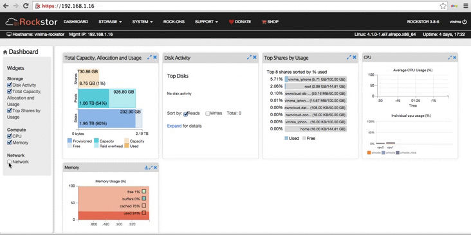This screenshot has width=471, height=235.
Task: Maximize the CPU widget
Action: click(x=450, y=57)
